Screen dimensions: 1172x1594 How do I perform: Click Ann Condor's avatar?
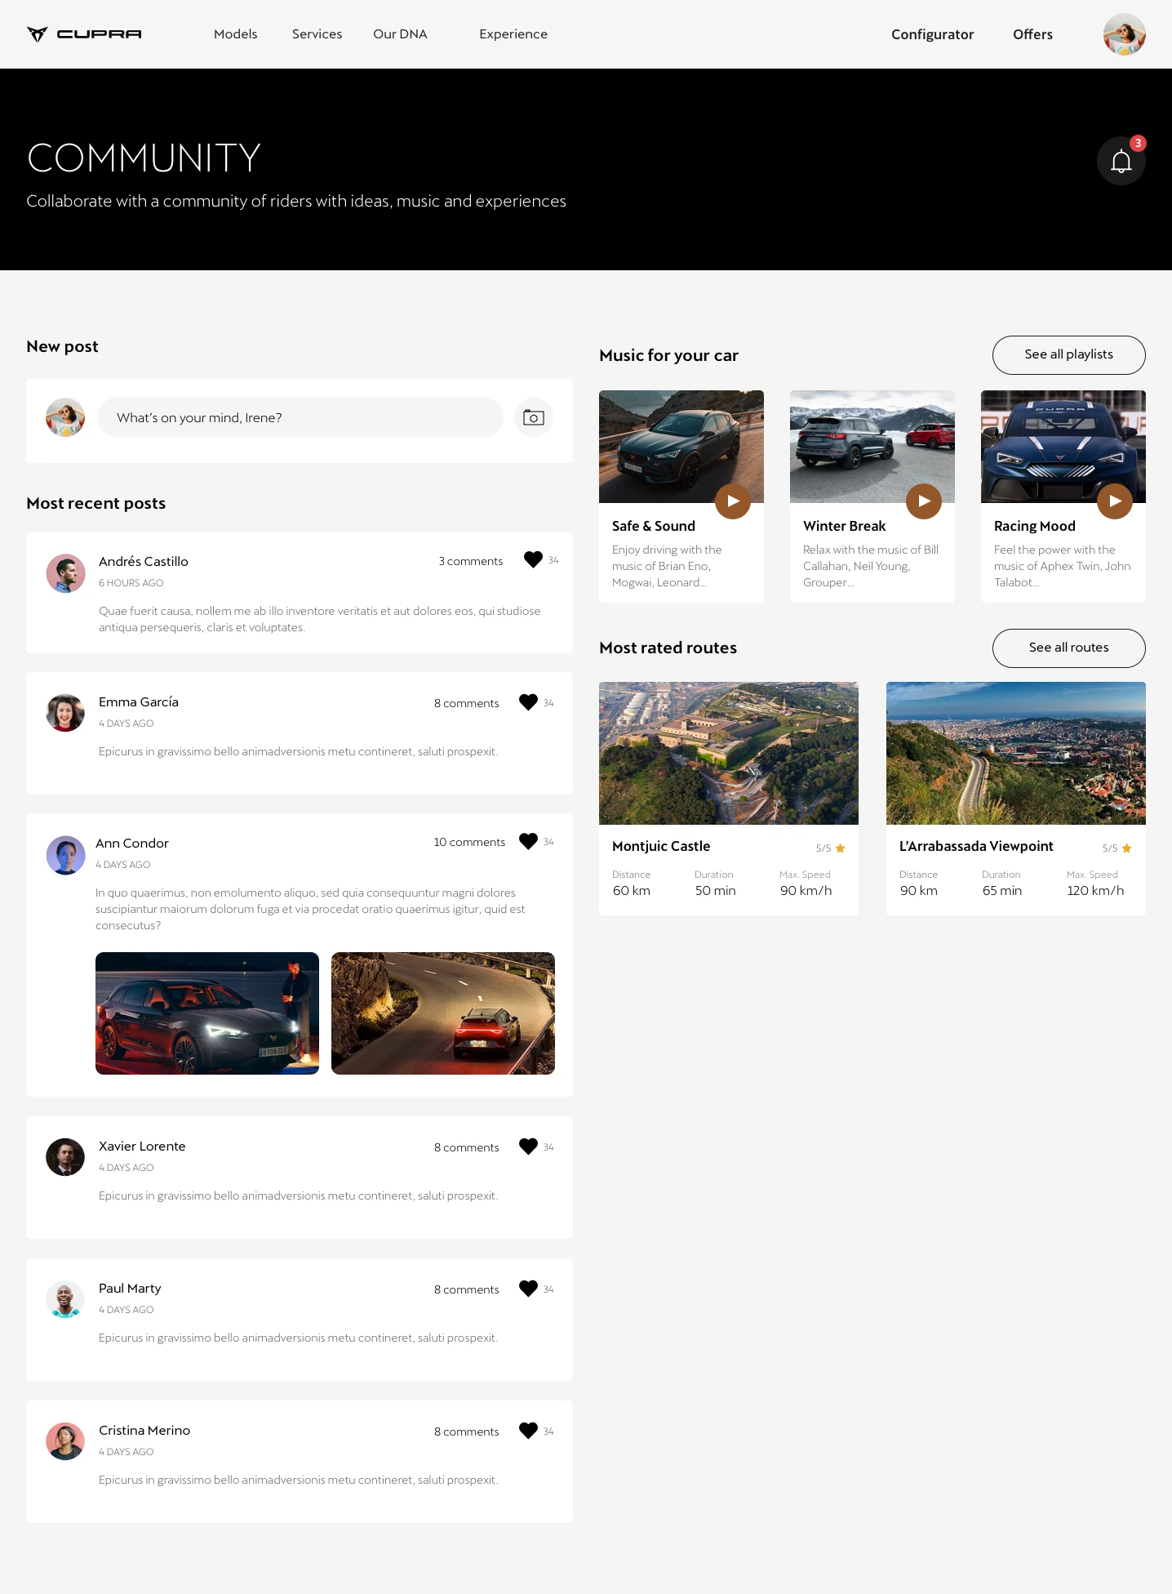pyautogui.click(x=65, y=855)
